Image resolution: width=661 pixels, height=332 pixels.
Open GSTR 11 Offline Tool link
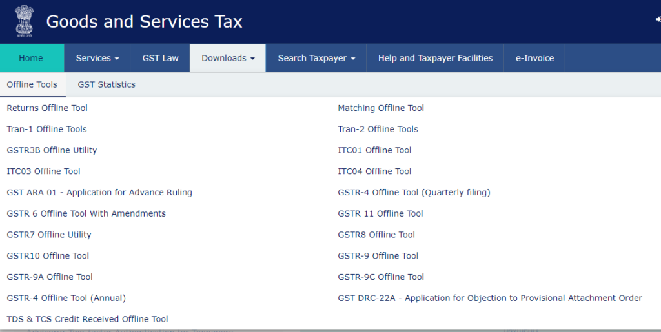[380, 213]
